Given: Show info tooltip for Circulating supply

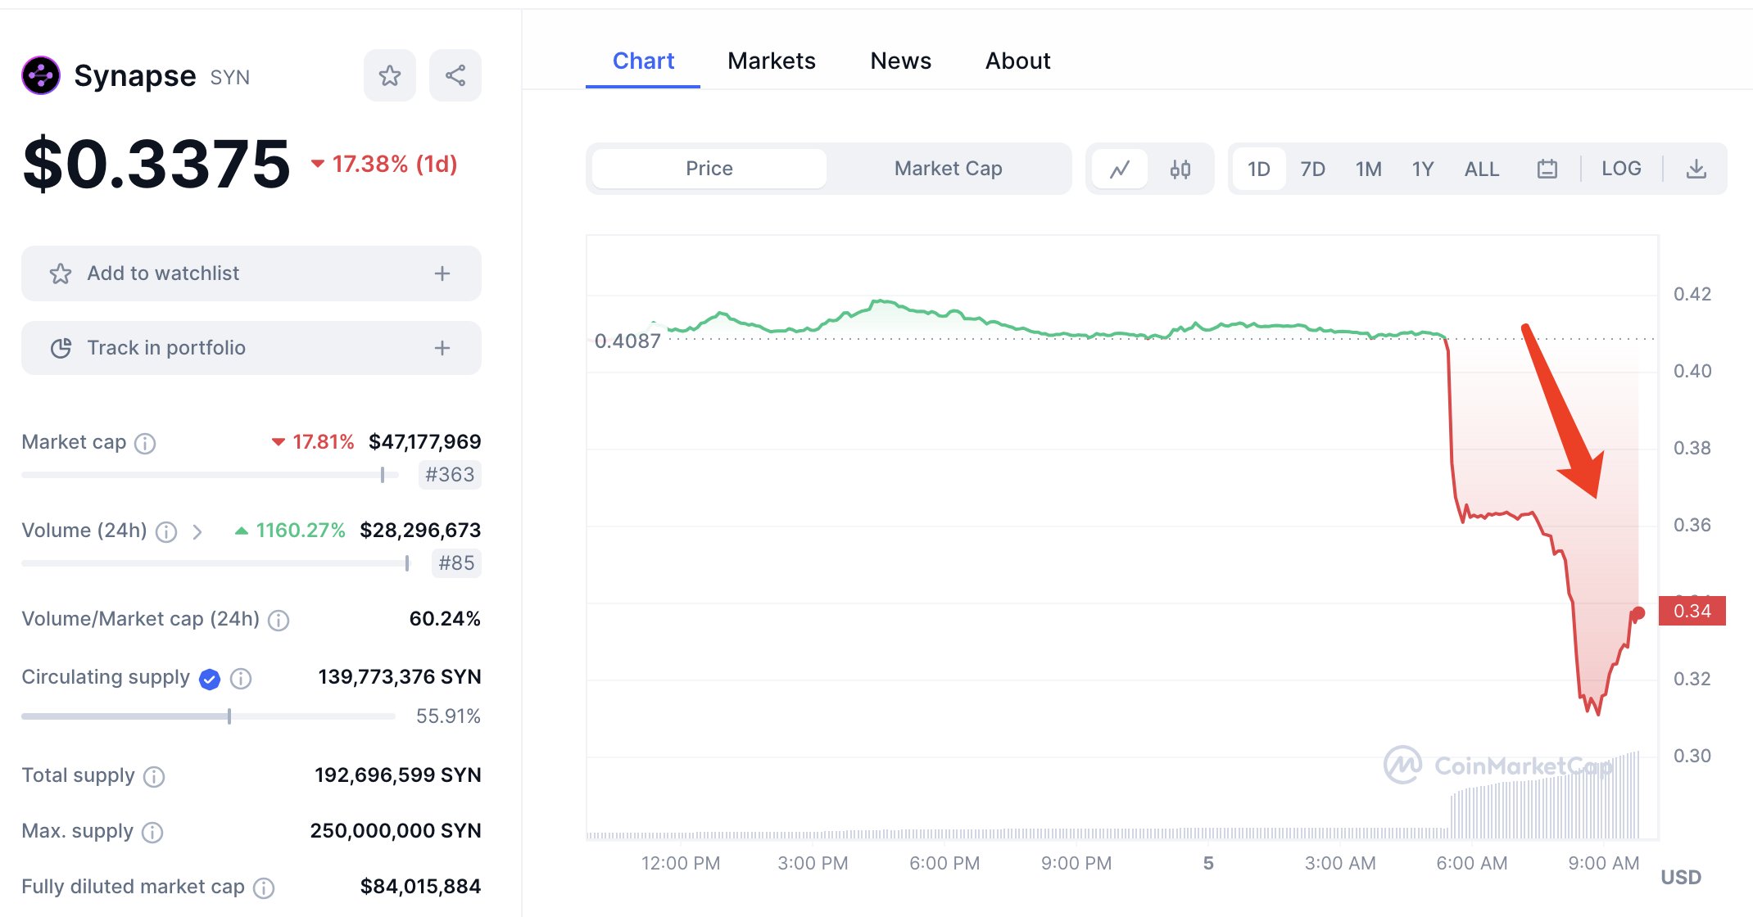Looking at the screenshot, I should (x=241, y=678).
